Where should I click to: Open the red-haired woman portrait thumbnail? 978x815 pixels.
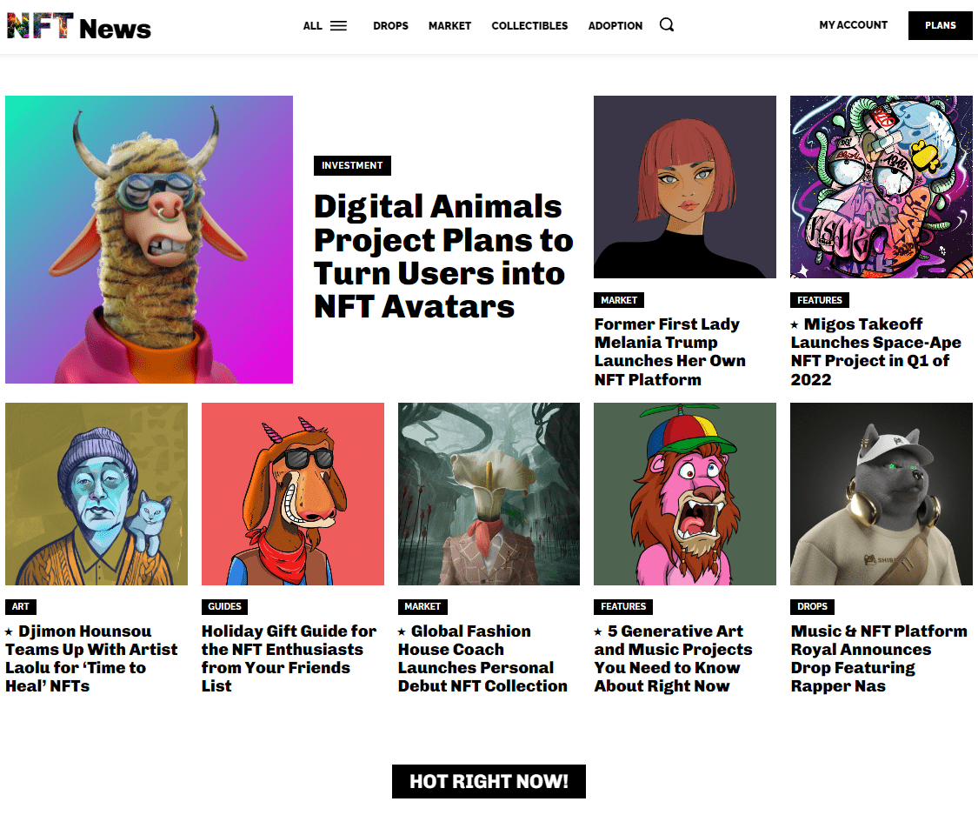click(685, 187)
